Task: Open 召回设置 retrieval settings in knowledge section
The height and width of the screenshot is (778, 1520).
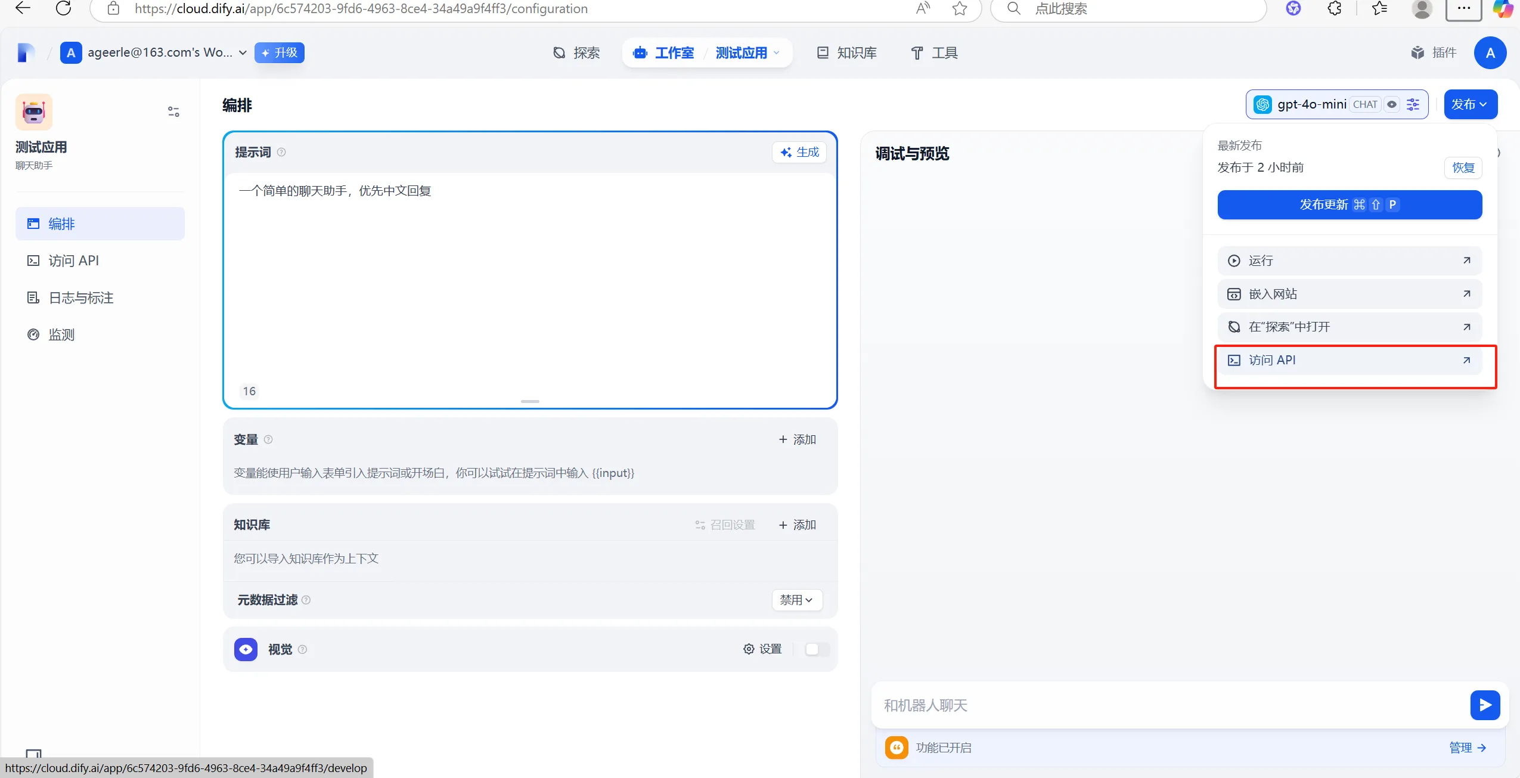Action: (x=724, y=525)
